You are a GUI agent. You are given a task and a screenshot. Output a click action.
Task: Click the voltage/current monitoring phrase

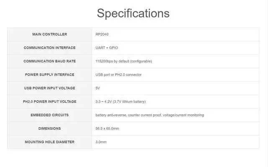(x=183, y=115)
